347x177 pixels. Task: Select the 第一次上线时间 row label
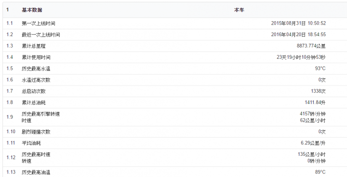click(39, 24)
